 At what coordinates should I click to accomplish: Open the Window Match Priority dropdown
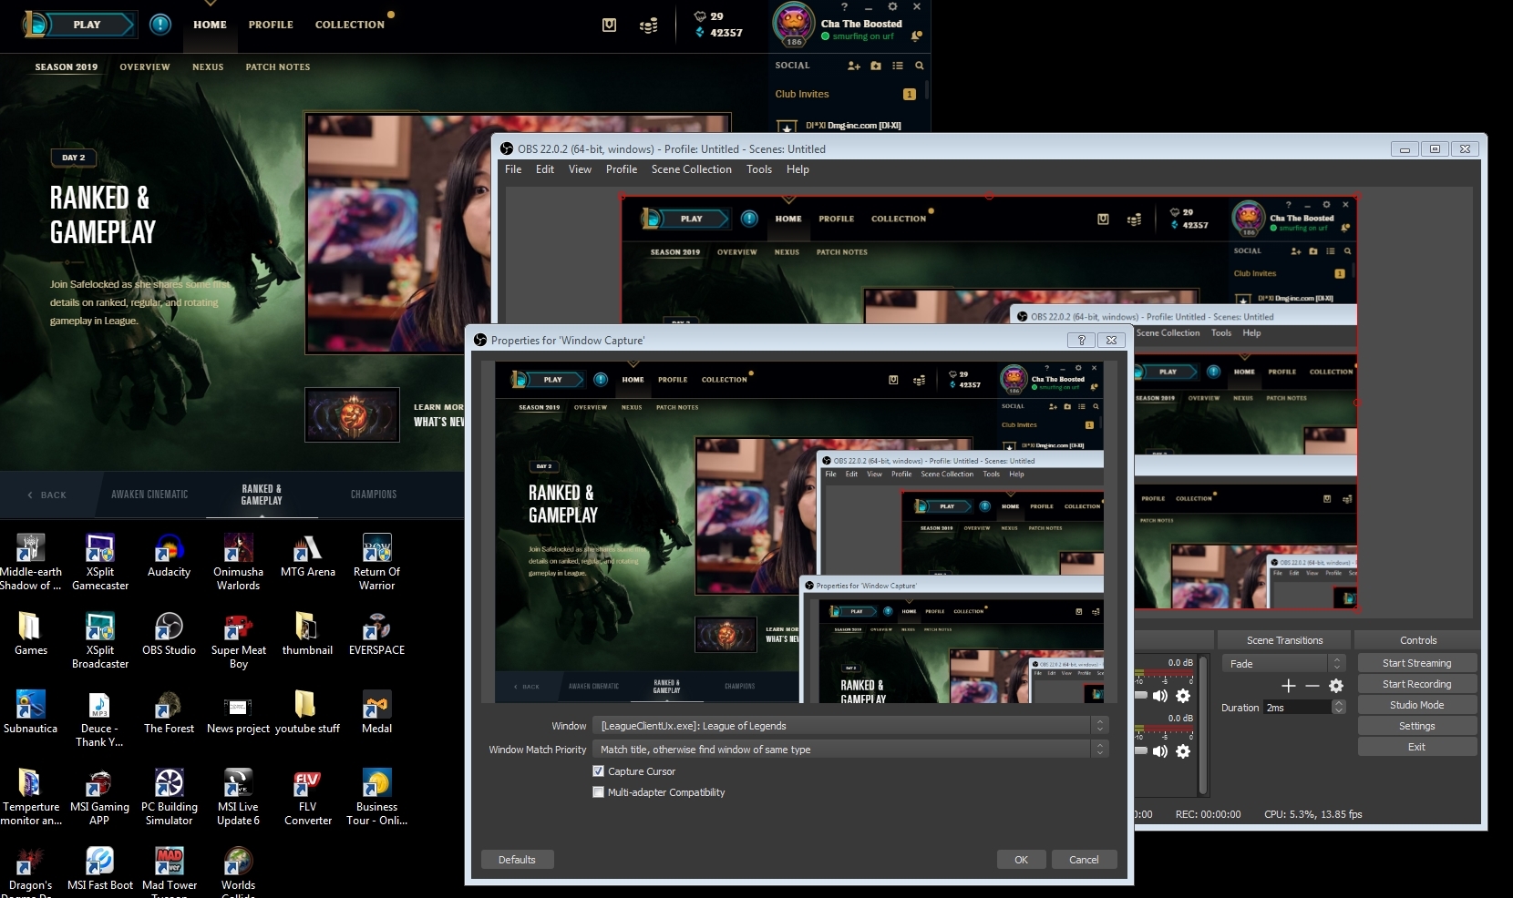coord(850,750)
